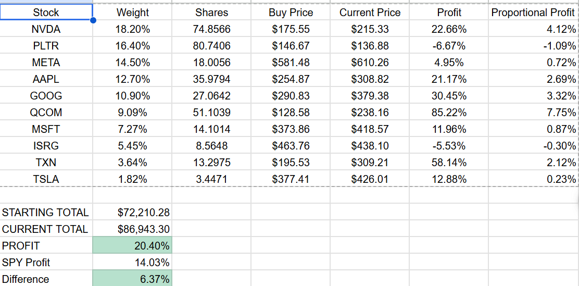The image size is (579, 286).
Task: Select buy price $195.53
Action: (x=291, y=162)
